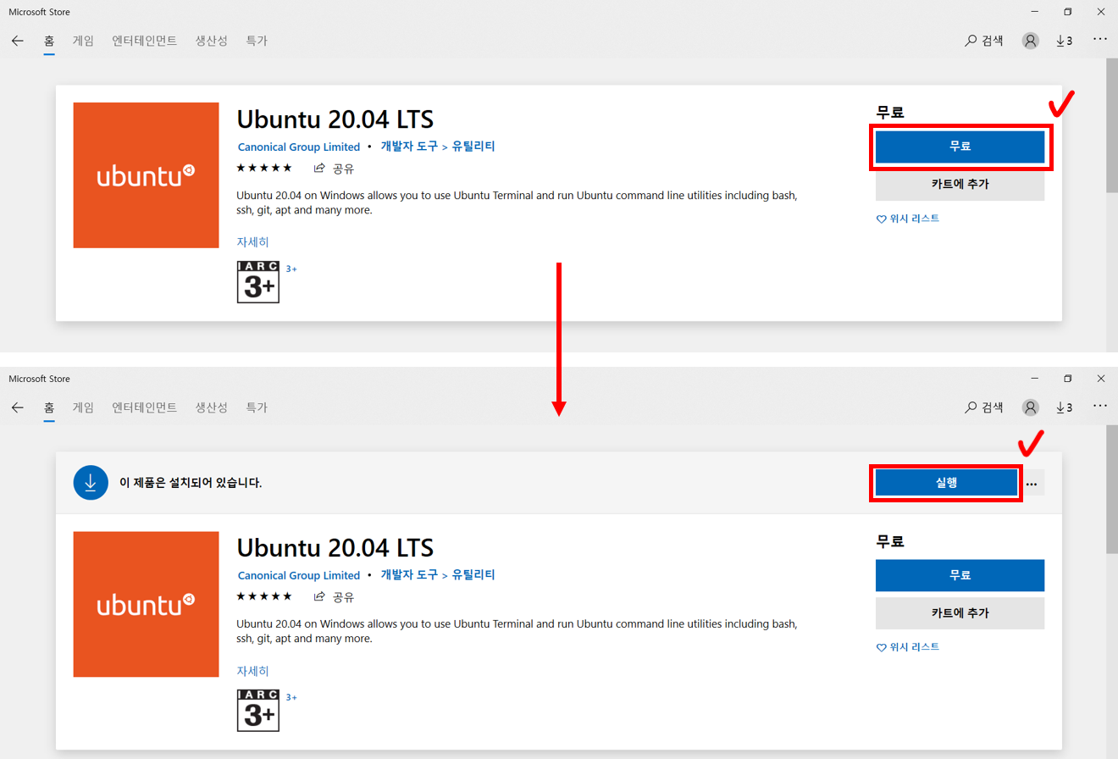Click the five-star rating in lower window

(264, 596)
